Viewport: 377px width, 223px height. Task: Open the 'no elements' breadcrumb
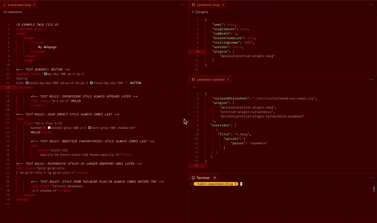pyautogui.click(x=13, y=12)
